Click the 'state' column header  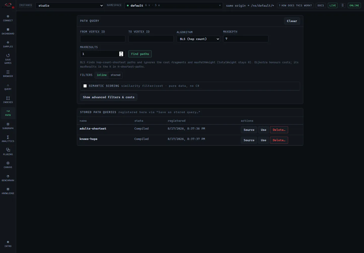tap(139, 121)
